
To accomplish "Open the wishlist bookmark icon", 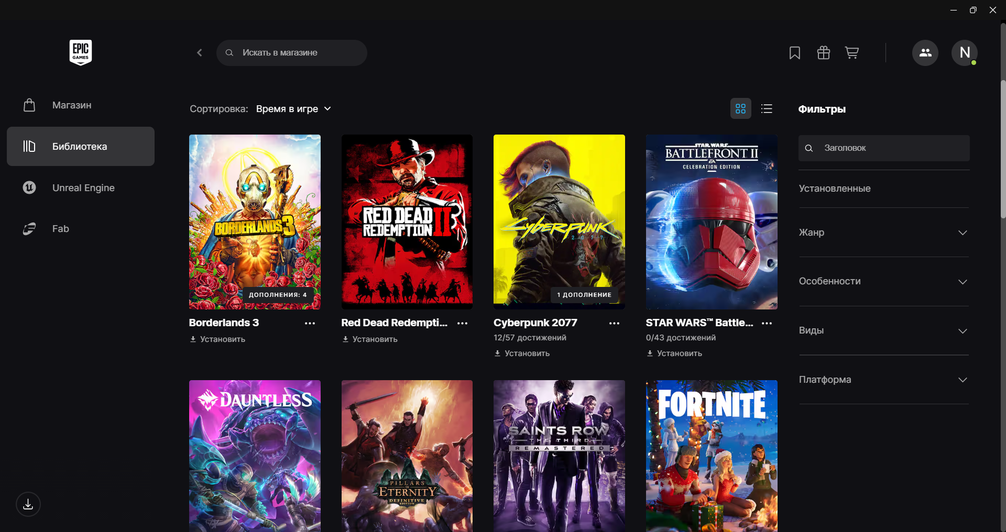I will click(795, 53).
